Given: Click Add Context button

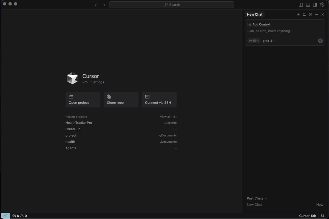Looking at the screenshot, I should coord(260,24).
